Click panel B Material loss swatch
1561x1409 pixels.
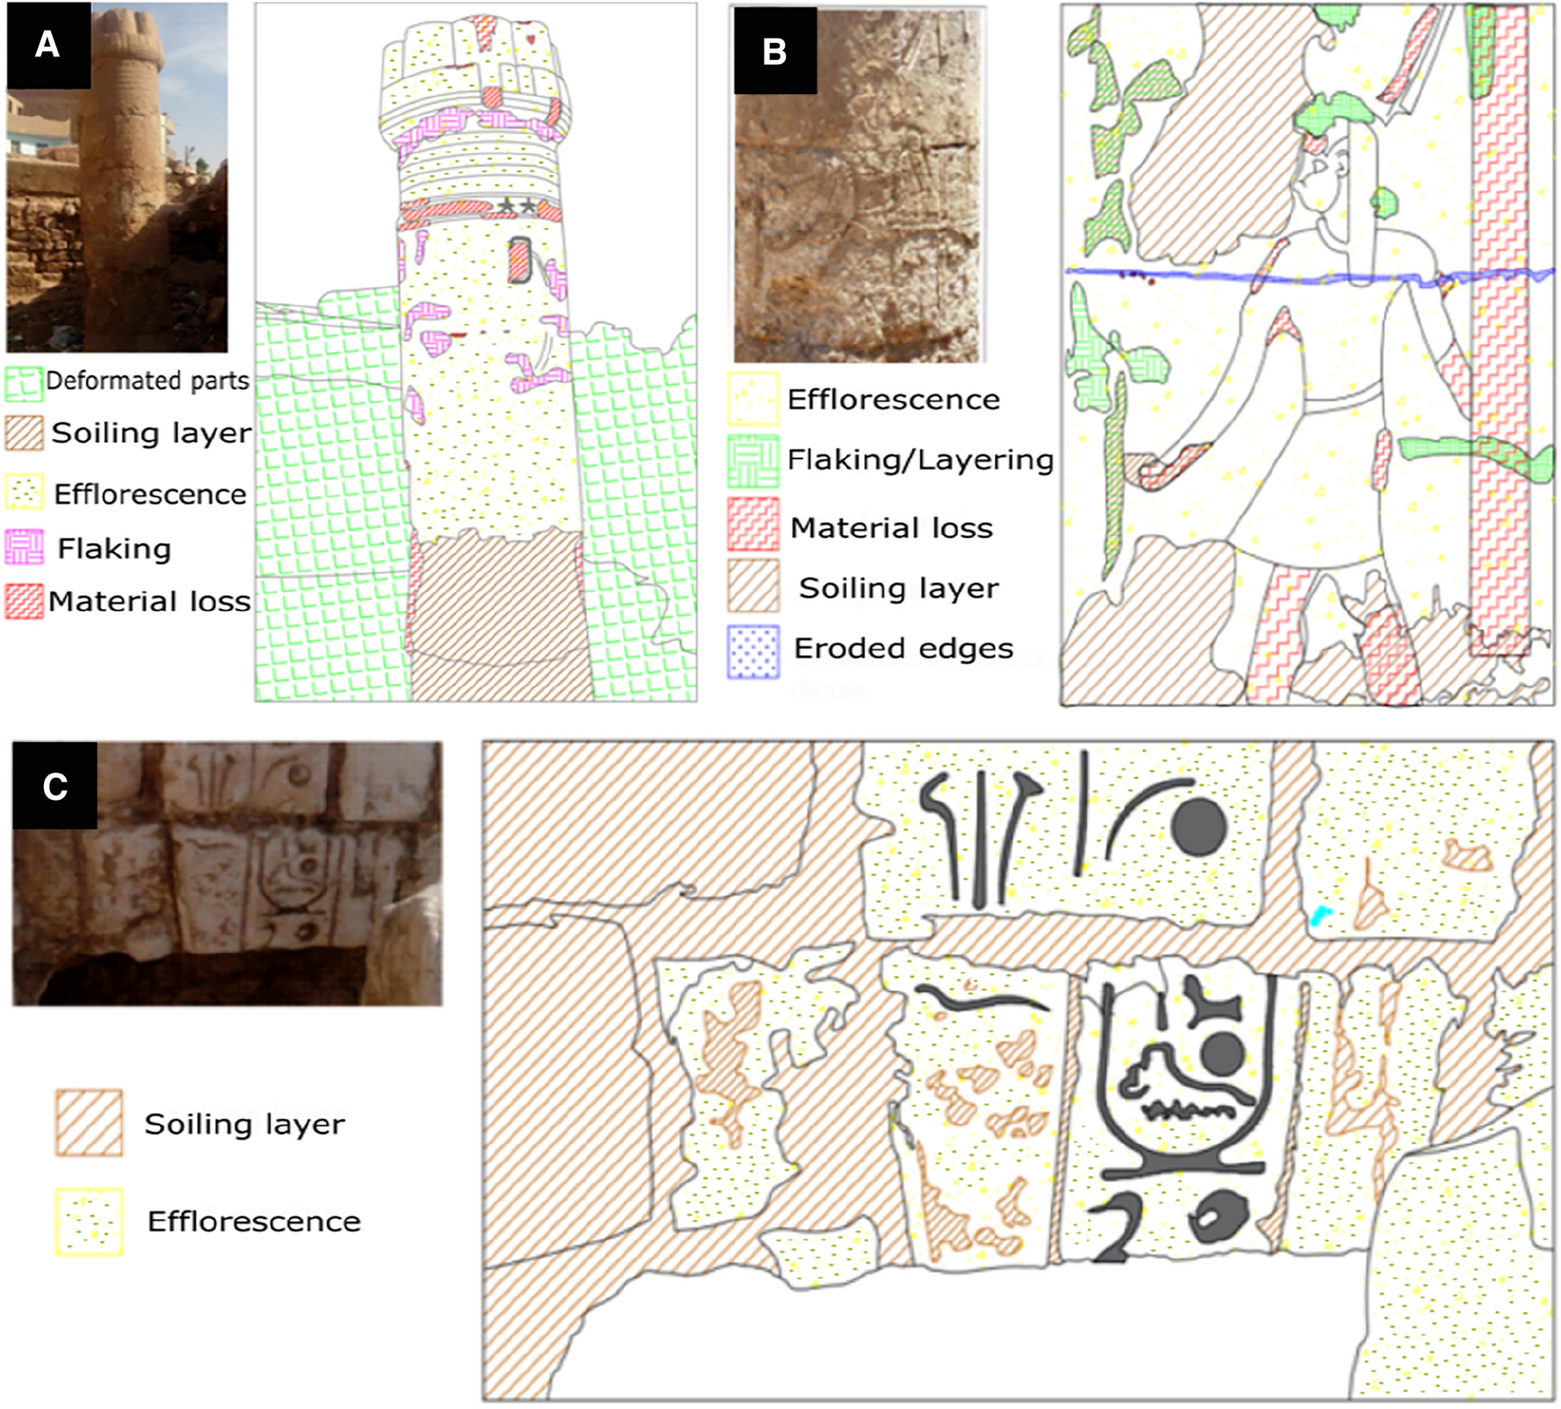pos(753,525)
